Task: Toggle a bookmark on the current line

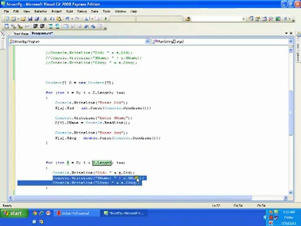Action: (x=66, y=26)
